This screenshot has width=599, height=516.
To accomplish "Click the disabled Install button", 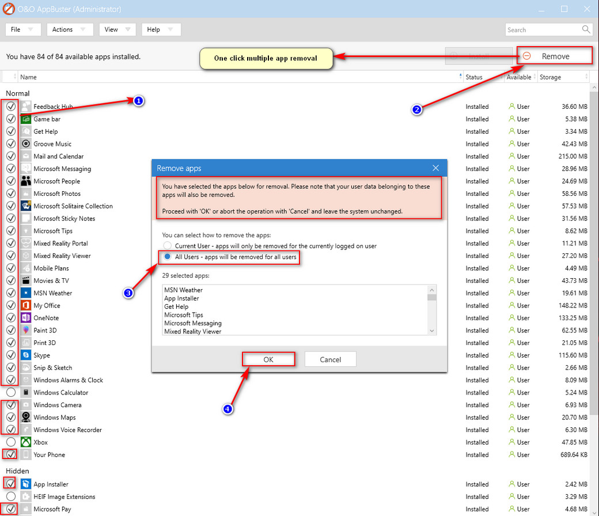I will [x=479, y=56].
